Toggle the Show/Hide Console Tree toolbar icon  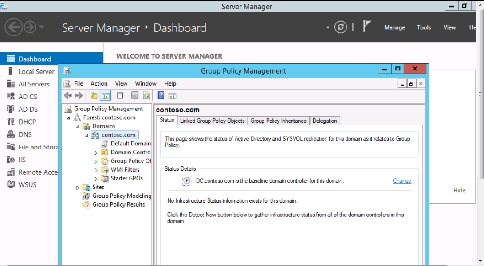pos(105,96)
